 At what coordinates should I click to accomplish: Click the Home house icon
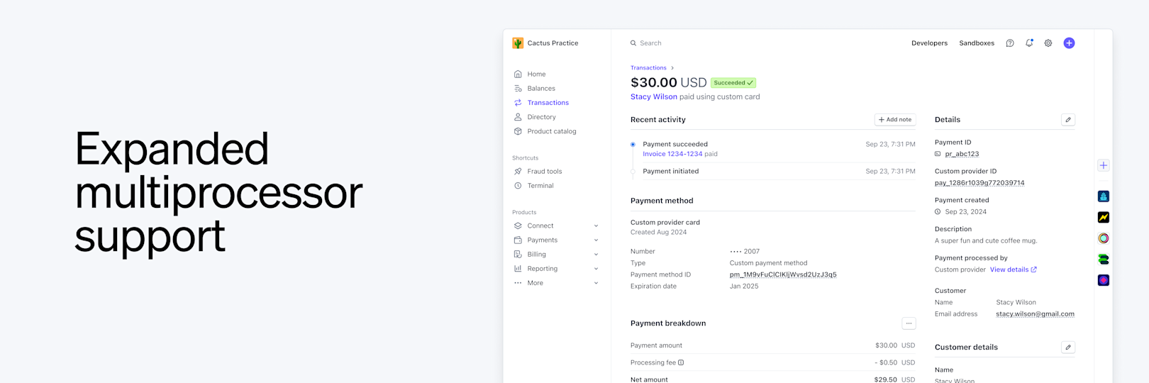(x=518, y=74)
